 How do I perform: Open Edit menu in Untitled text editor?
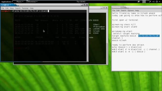point(118,11)
